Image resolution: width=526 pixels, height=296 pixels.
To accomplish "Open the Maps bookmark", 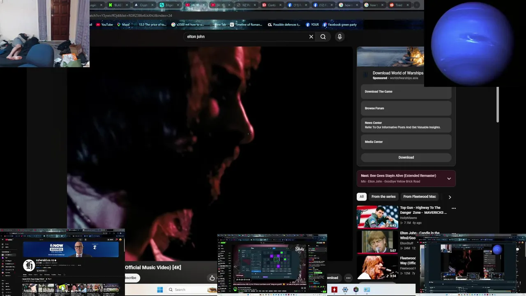I will coord(123,25).
